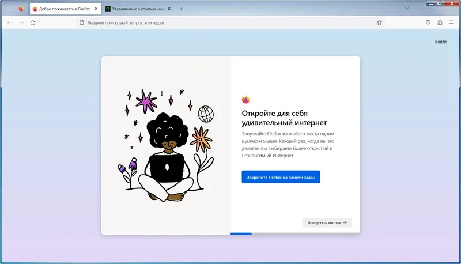Expand the list all tabs chevron
Image resolution: width=461 pixels, height=264 pixels.
pyautogui.click(x=407, y=9)
